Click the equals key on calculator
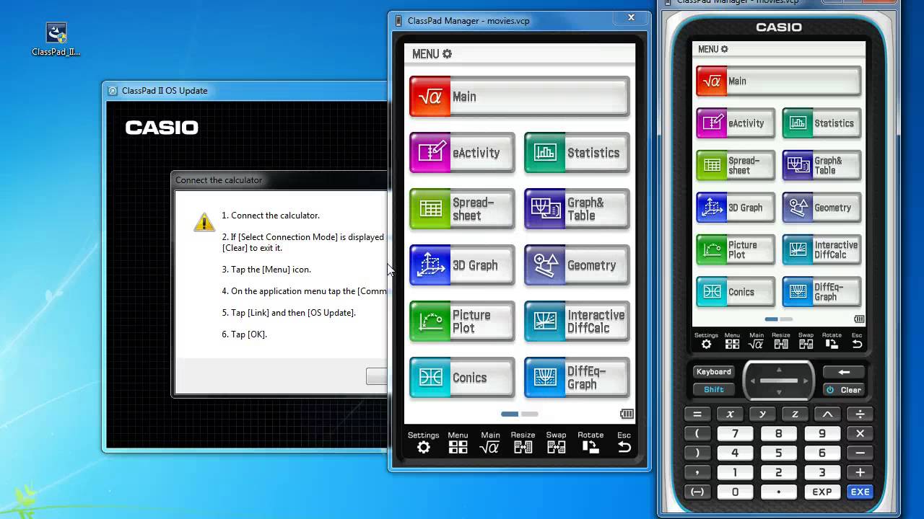 tap(697, 414)
